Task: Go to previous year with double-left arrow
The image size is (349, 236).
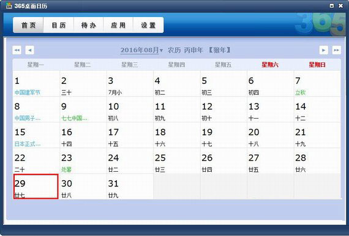Action: [x=17, y=50]
